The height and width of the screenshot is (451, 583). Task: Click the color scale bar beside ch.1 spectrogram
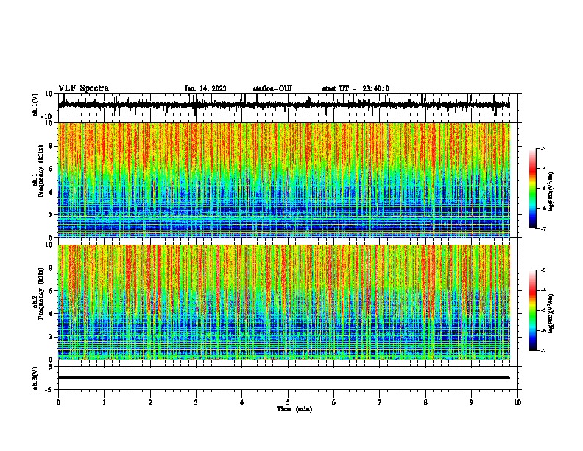(x=533, y=189)
